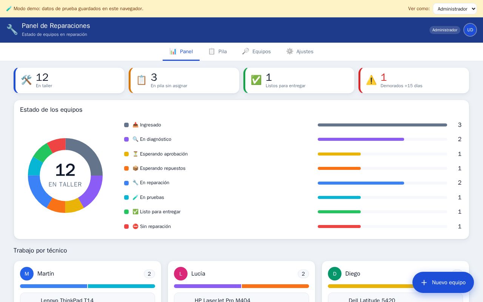The image size is (483, 302).
Task: Click the purple En diagnóstico color swatch
Action: 126,139
